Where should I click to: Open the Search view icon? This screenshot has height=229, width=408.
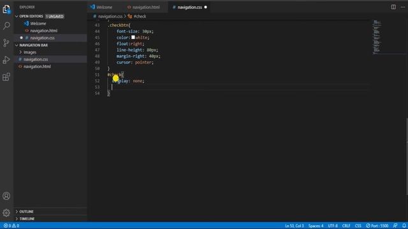[x=6, y=25]
